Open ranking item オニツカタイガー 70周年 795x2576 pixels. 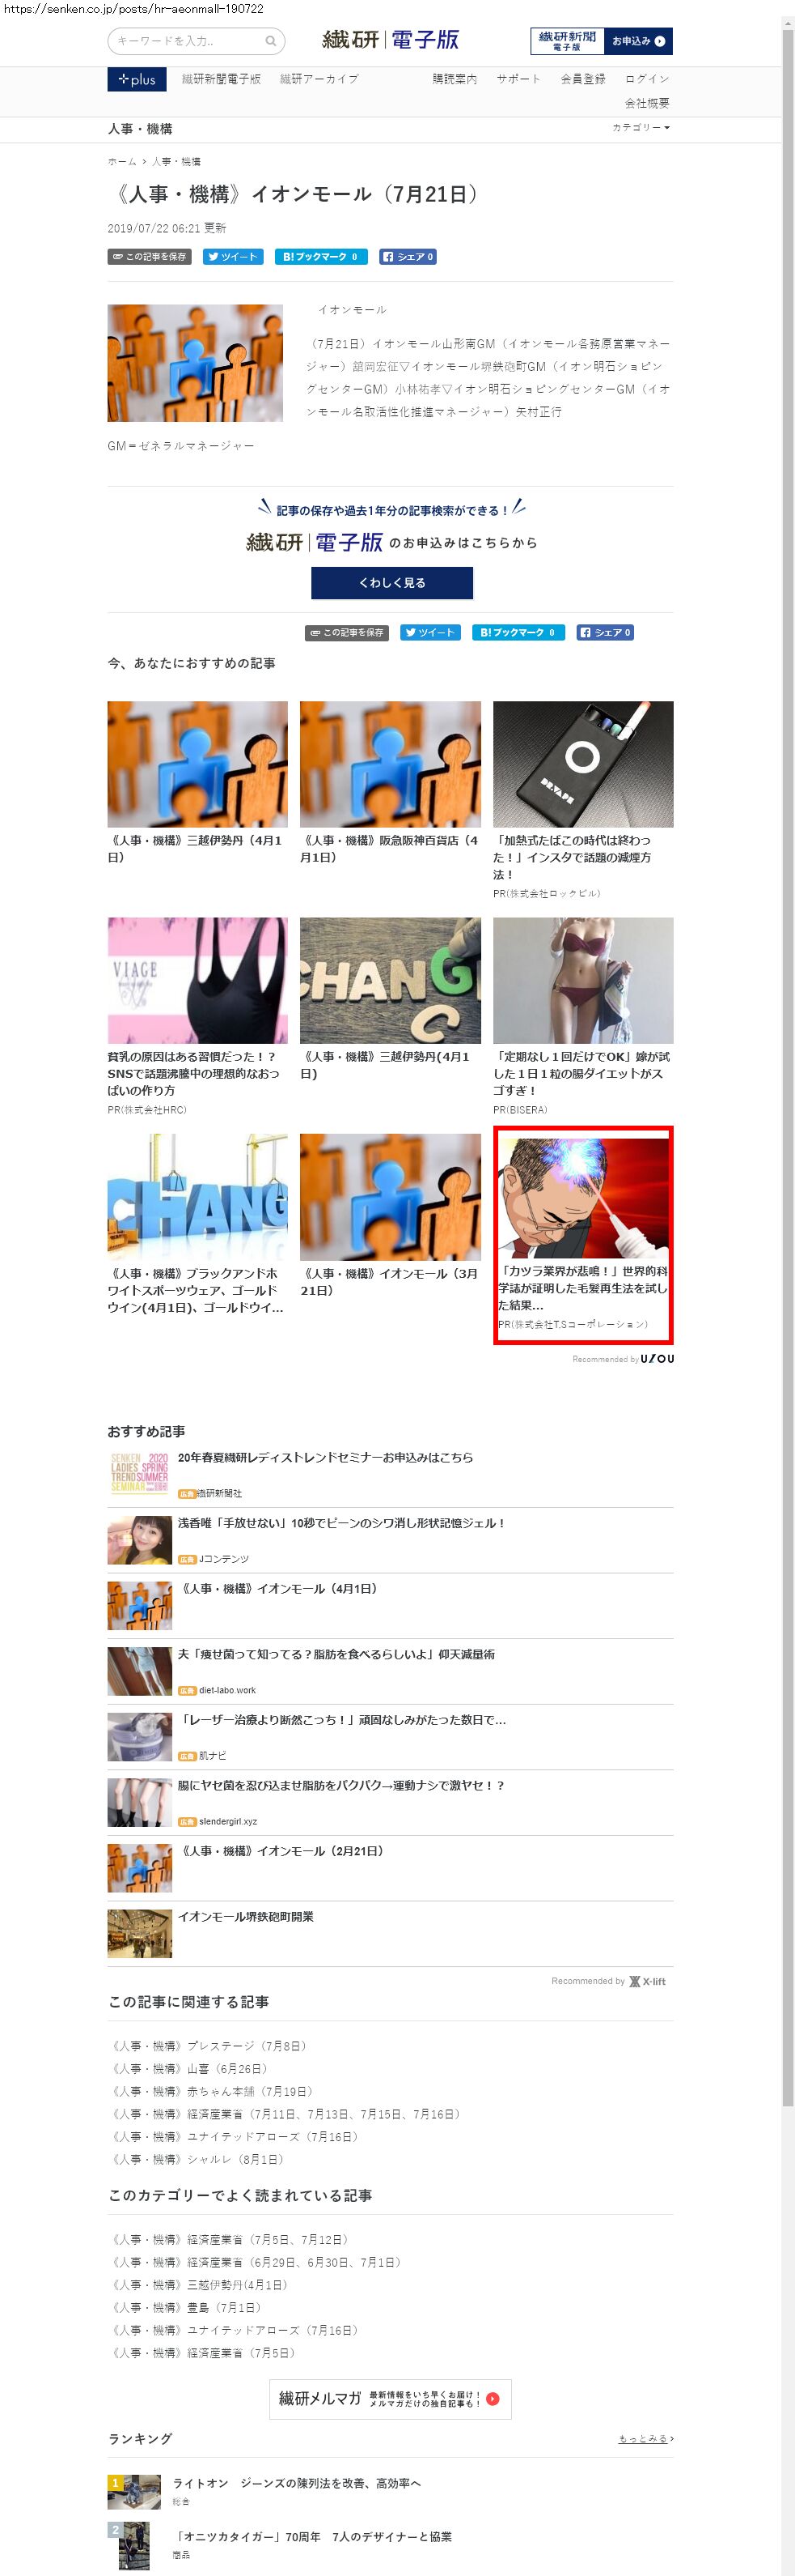313,2537
